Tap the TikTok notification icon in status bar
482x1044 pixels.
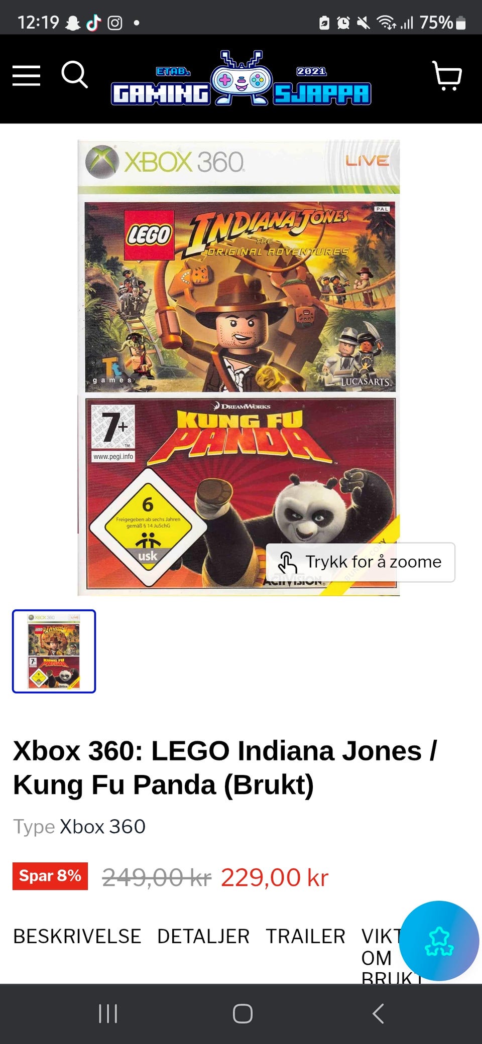point(93,23)
